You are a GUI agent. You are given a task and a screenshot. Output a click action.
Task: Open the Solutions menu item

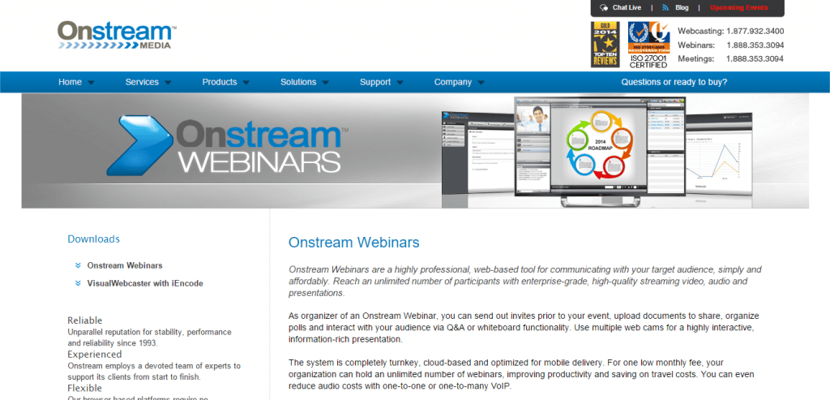298,82
